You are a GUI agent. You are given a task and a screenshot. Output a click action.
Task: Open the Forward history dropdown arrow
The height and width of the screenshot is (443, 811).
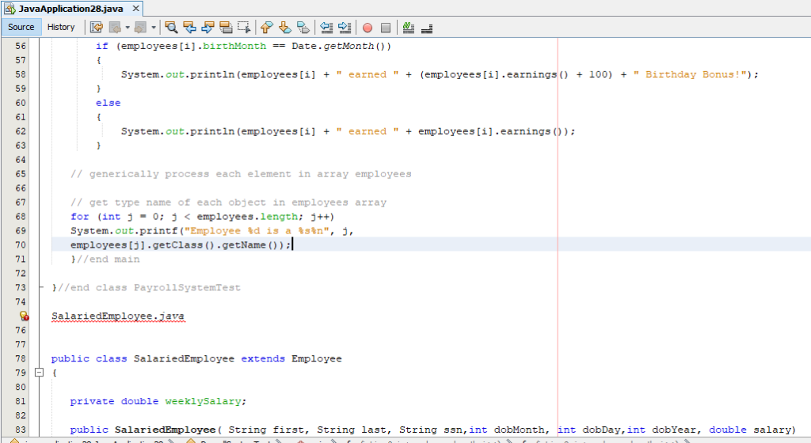coord(153,28)
